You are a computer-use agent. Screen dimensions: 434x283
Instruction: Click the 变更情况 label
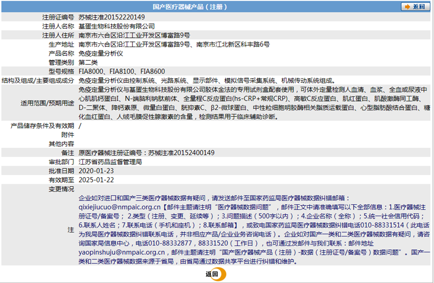(x=61, y=189)
